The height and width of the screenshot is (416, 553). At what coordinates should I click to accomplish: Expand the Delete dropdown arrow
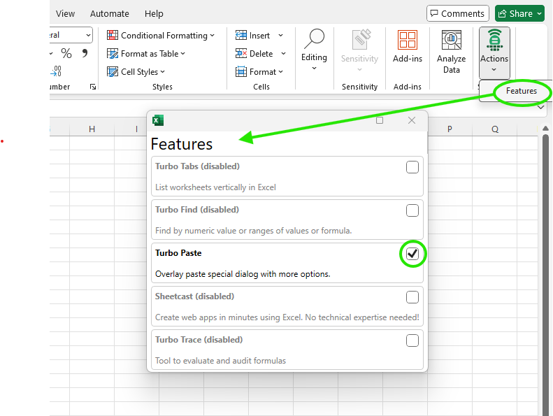tap(284, 54)
